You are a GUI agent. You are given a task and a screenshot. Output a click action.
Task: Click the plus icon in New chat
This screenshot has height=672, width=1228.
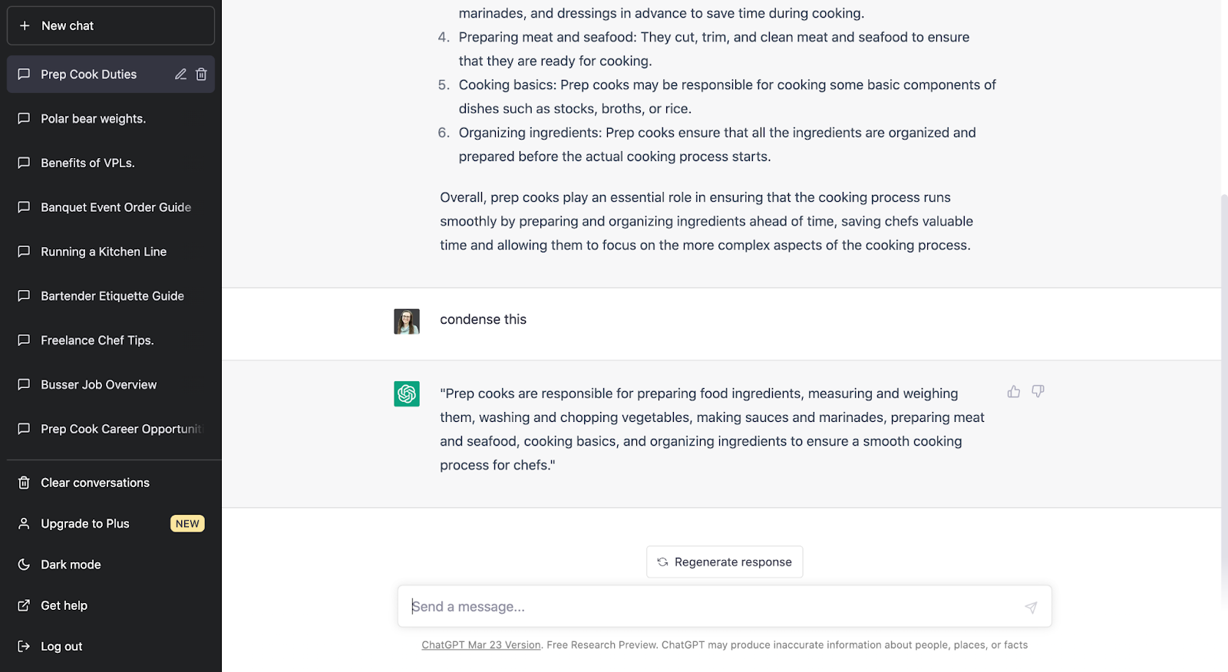pyautogui.click(x=25, y=26)
